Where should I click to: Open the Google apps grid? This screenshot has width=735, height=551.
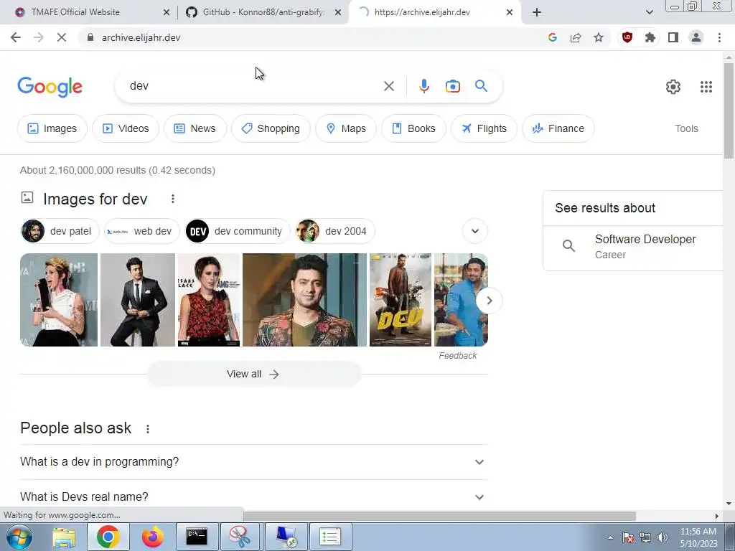coord(706,87)
